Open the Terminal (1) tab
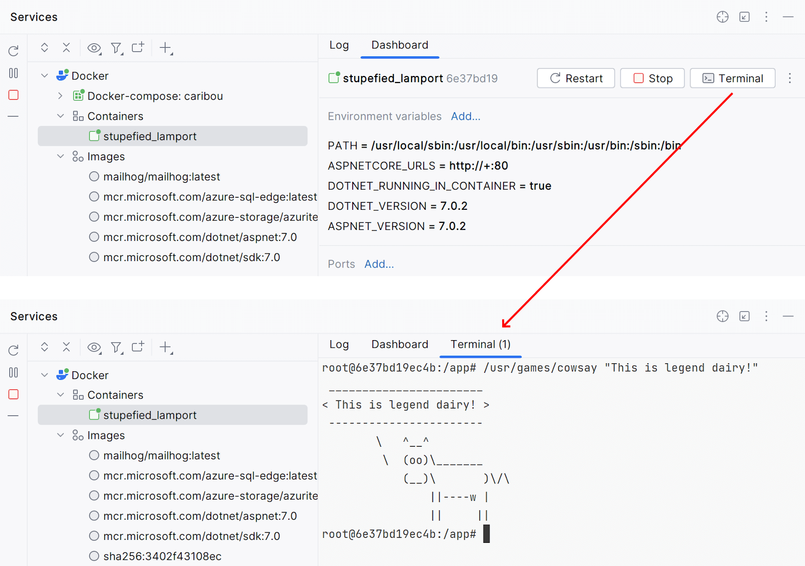Viewport: 805px width, 566px height. tap(479, 345)
